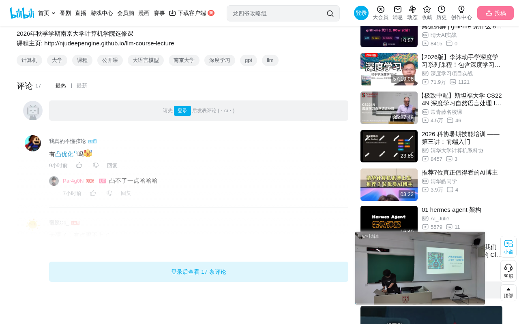Reply to the comment posted 9小时前
Image resolution: width=519 pixels, height=324 pixels.
click(x=112, y=165)
